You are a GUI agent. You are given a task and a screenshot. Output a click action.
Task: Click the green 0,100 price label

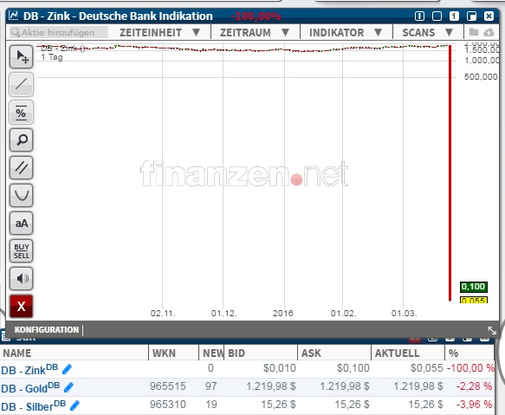click(x=474, y=287)
